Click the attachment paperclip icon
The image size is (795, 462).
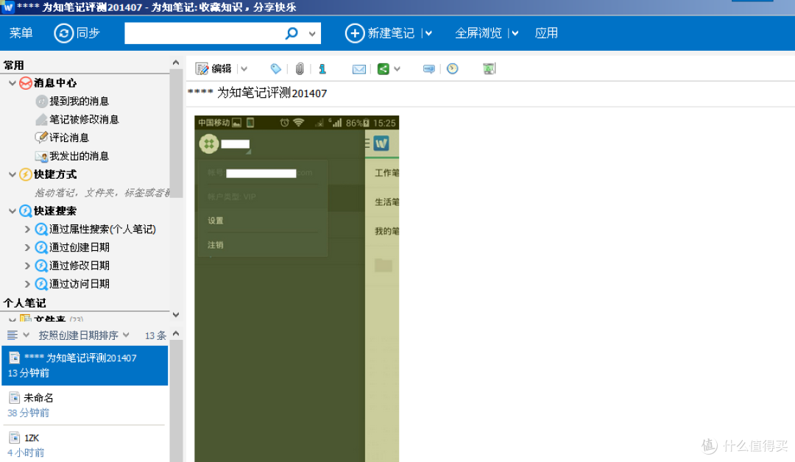(300, 69)
